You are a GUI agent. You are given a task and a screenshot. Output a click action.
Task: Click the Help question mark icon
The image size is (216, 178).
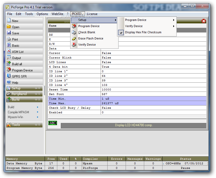pos(9,82)
